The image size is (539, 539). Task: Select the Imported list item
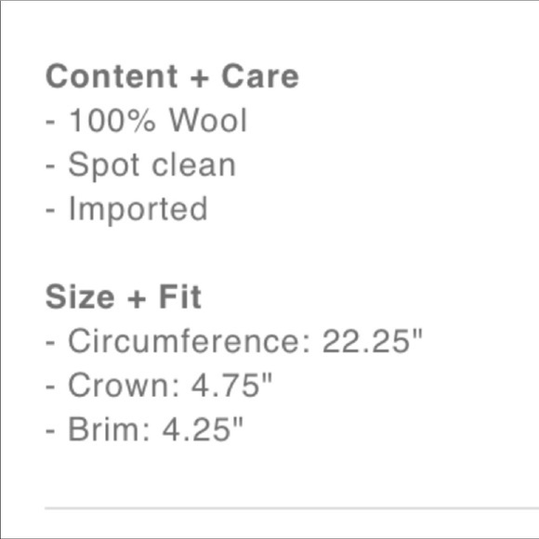126,210
